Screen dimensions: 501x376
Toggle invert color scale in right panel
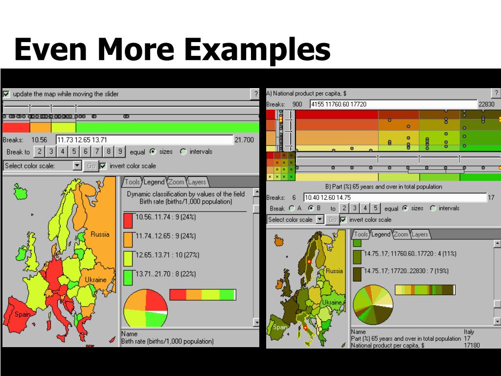(343, 220)
